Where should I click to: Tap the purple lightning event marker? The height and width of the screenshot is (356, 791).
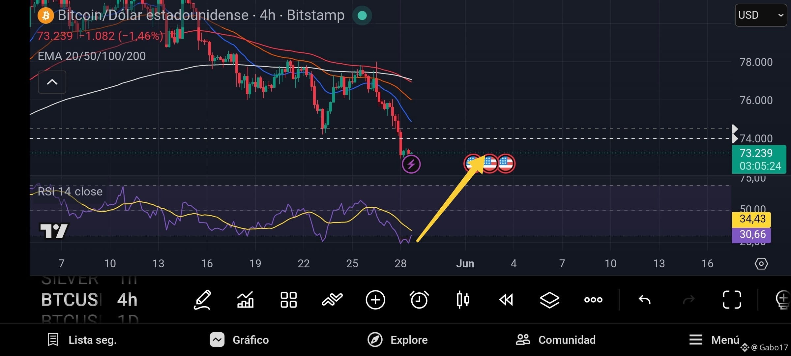[411, 164]
